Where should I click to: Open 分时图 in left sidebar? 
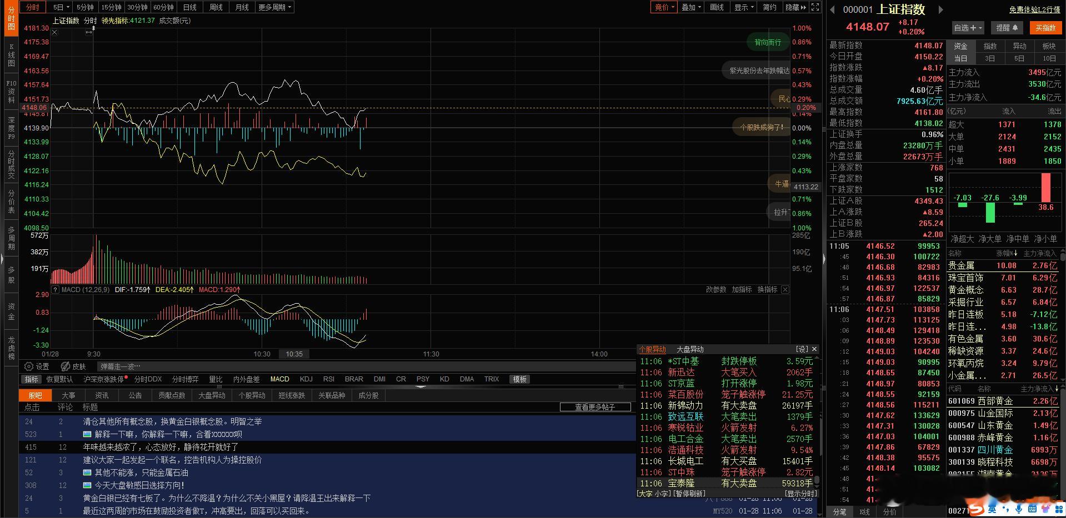(x=11, y=18)
